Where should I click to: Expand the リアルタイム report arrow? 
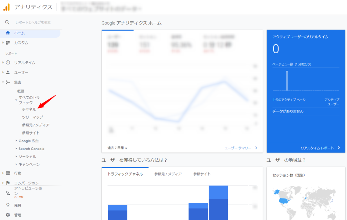click(x=3, y=62)
